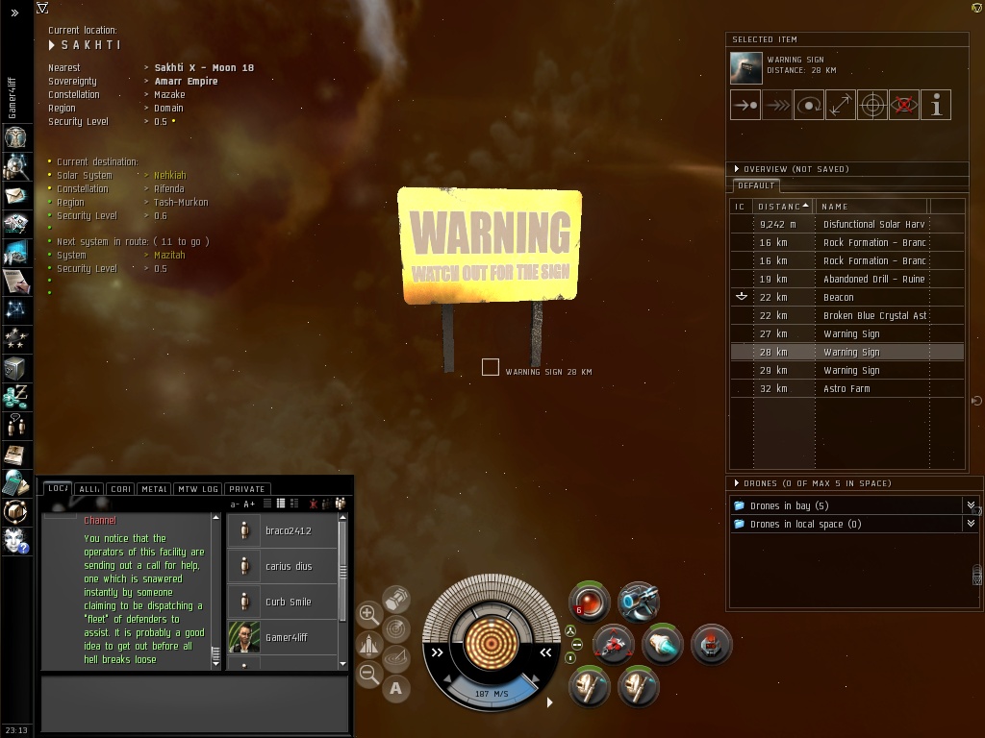Expand HUD options arrow beside speed gauge
Image resolution: width=985 pixels, height=738 pixels.
[x=549, y=702]
